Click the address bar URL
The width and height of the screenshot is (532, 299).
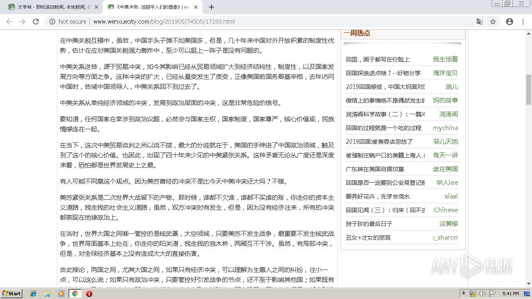coord(164,22)
